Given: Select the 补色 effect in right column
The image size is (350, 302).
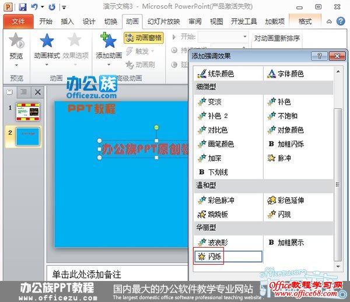Looking at the screenshot, I should click(x=297, y=102).
